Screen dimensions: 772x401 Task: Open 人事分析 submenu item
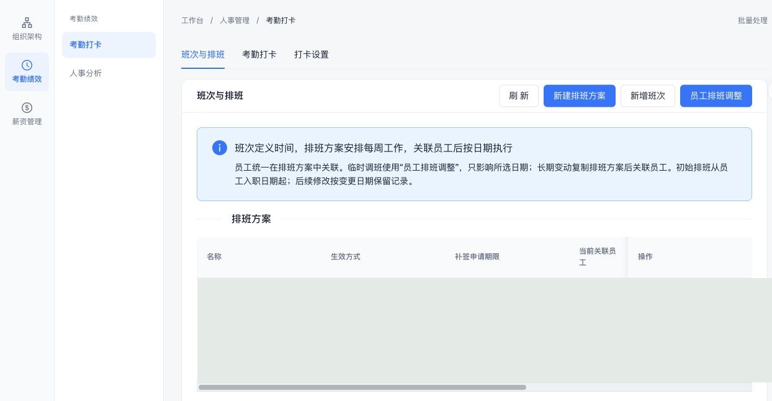point(109,73)
